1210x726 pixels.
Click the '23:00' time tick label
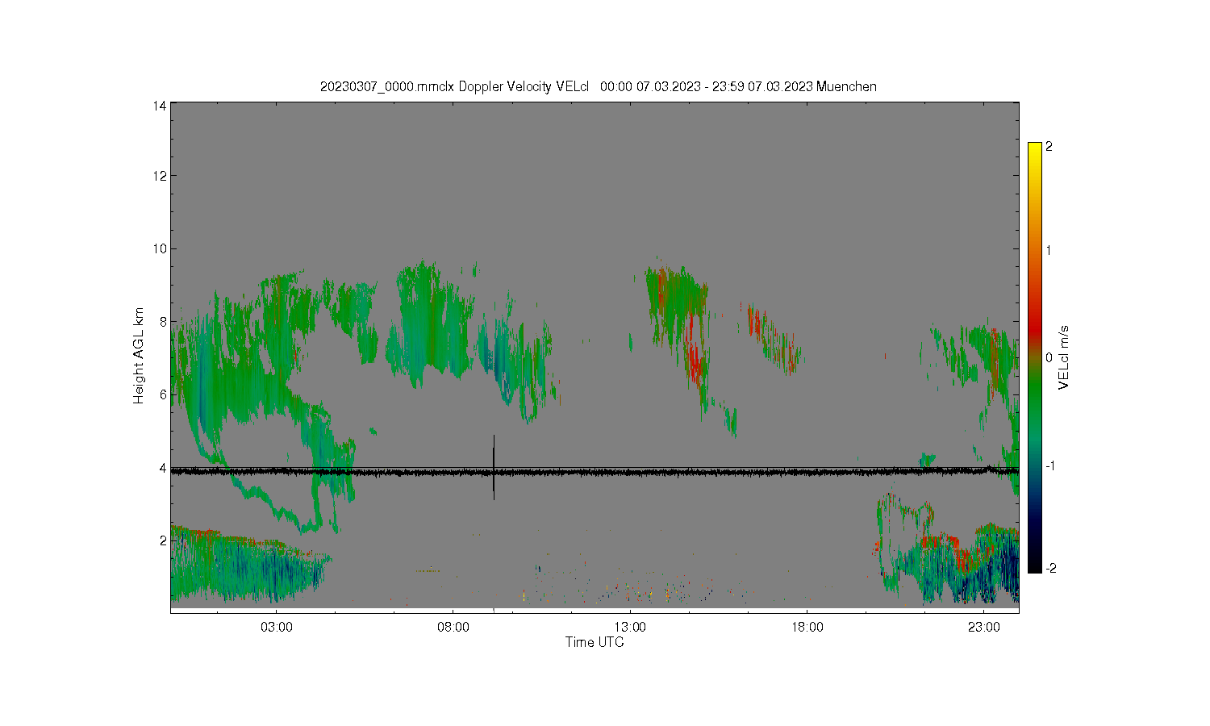(983, 627)
